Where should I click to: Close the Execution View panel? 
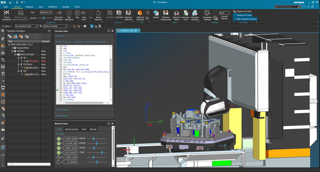click(112, 31)
